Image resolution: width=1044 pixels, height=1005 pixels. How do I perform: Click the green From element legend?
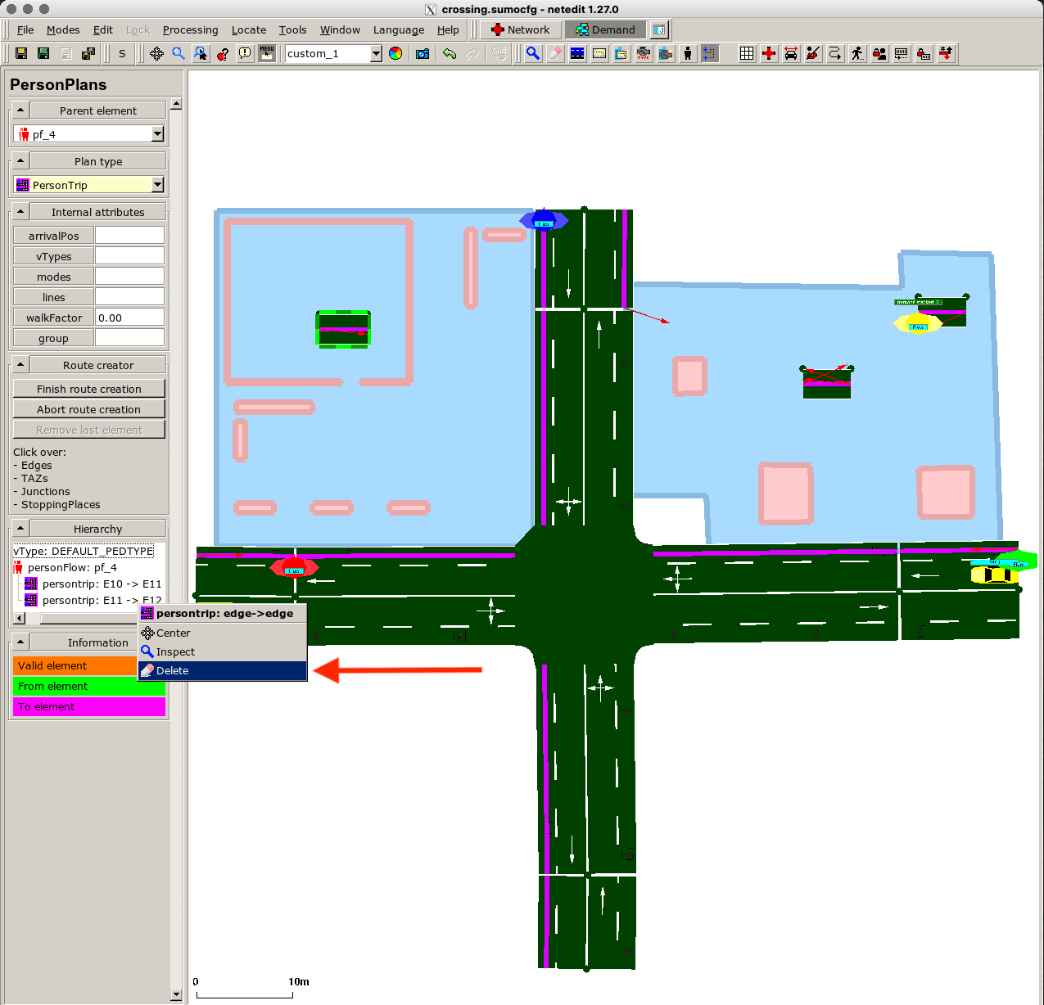pos(89,686)
